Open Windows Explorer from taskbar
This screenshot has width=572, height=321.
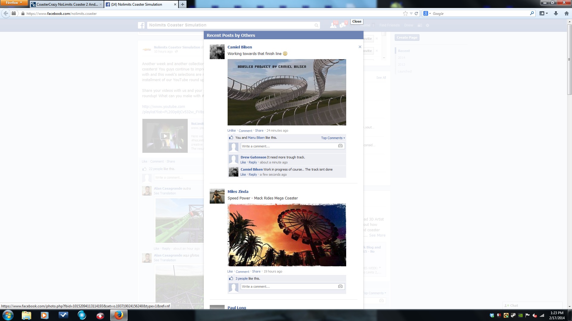pyautogui.click(x=26, y=315)
